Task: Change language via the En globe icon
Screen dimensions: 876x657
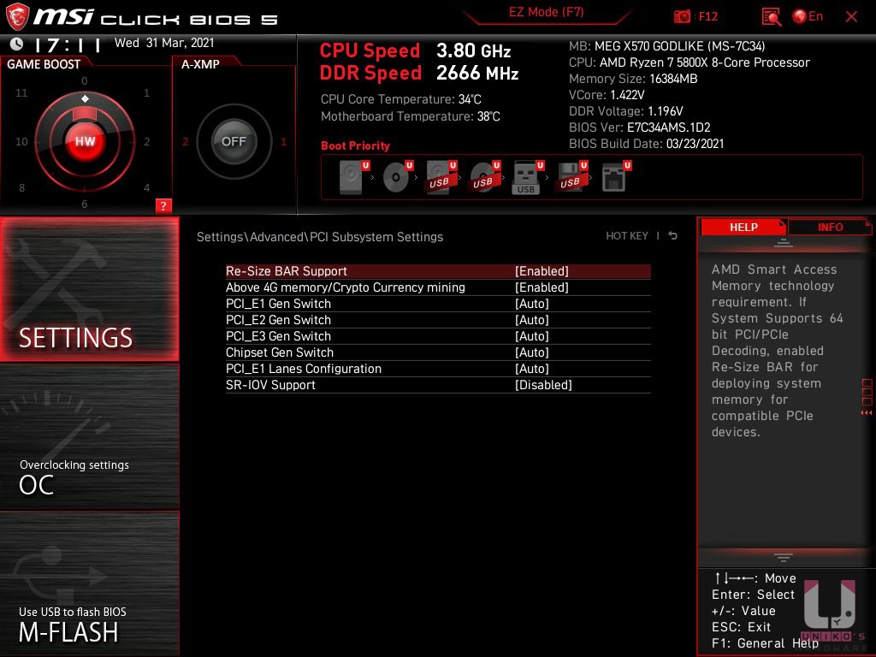Action: point(808,17)
